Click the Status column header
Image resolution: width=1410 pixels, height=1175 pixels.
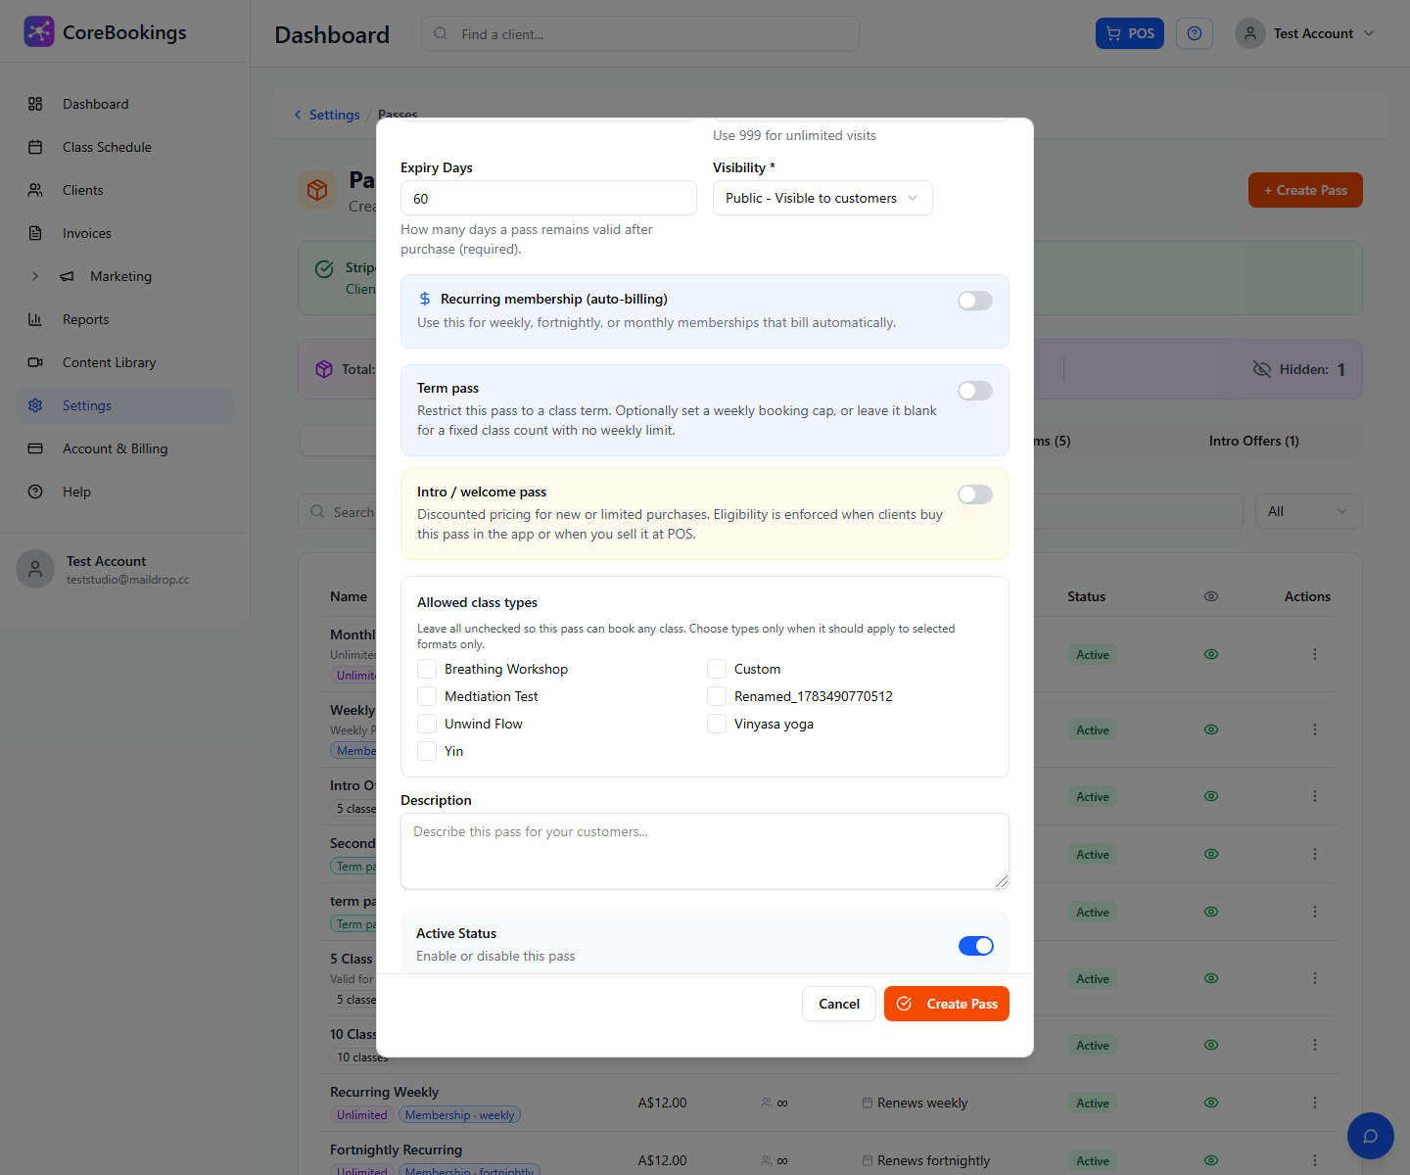pos(1086,596)
